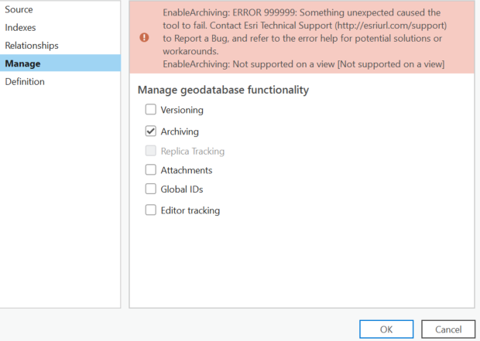Go to the Relationships page
Image resolution: width=480 pixels, height=341 pixels.
[x=32, y=46]
